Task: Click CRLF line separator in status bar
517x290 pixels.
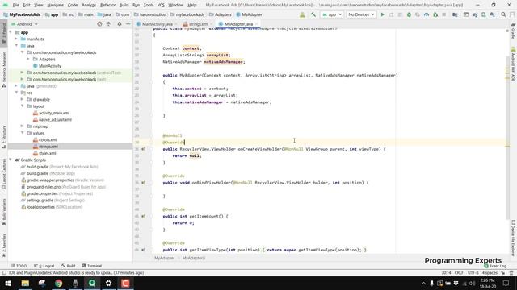Action: (459, 273)
